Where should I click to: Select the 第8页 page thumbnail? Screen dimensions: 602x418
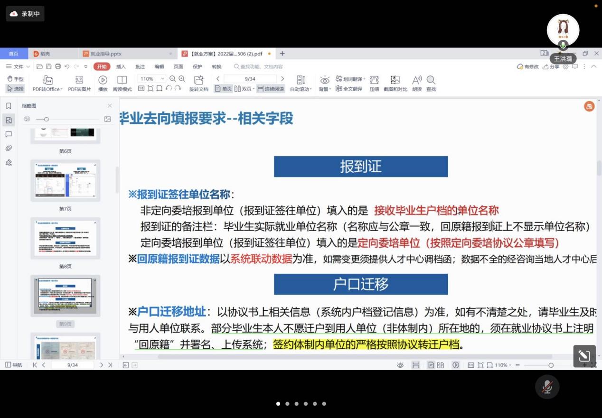pyautogui.click(x=66, y=238)
